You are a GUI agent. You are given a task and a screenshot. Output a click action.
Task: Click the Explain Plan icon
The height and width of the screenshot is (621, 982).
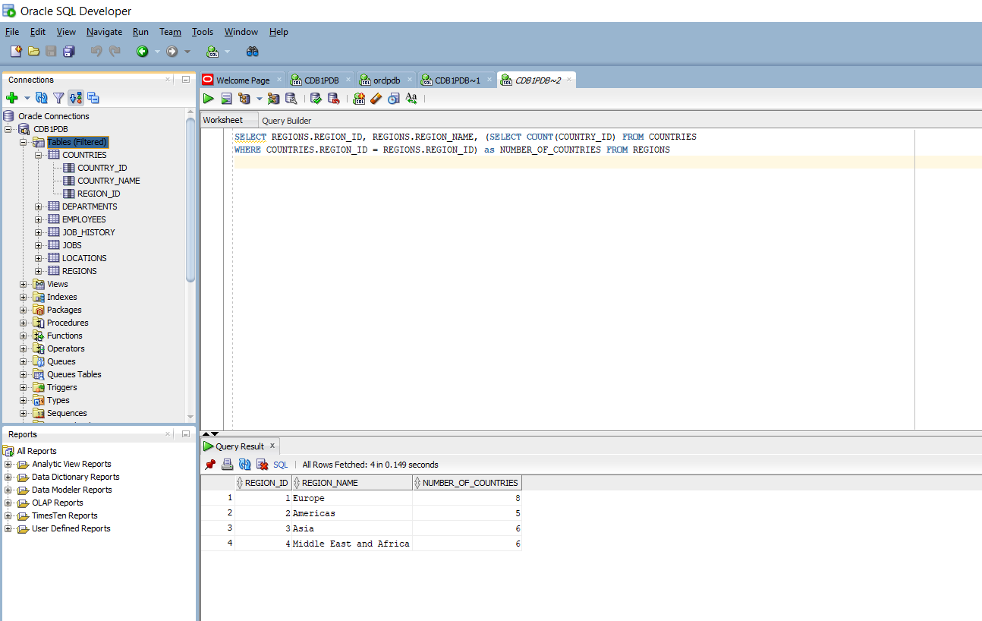point(244,99)
